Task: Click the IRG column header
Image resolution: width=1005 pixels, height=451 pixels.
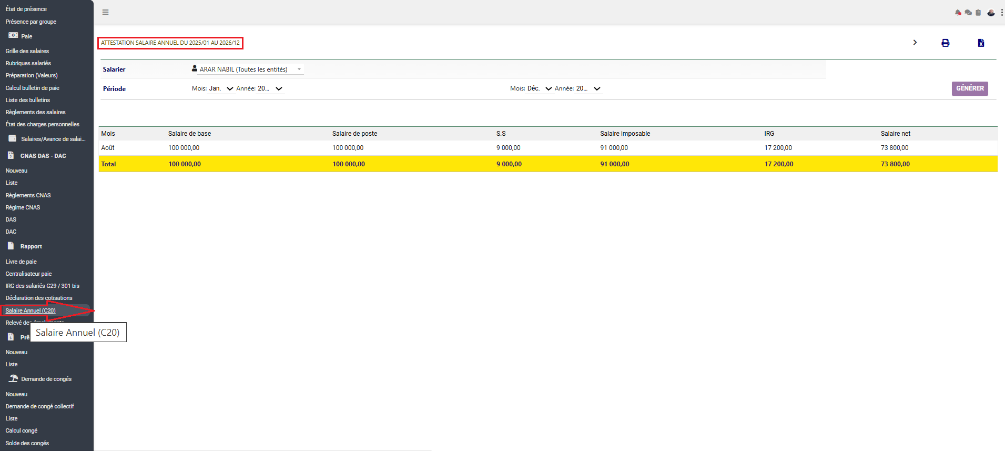Action: (x=769, y=134)
